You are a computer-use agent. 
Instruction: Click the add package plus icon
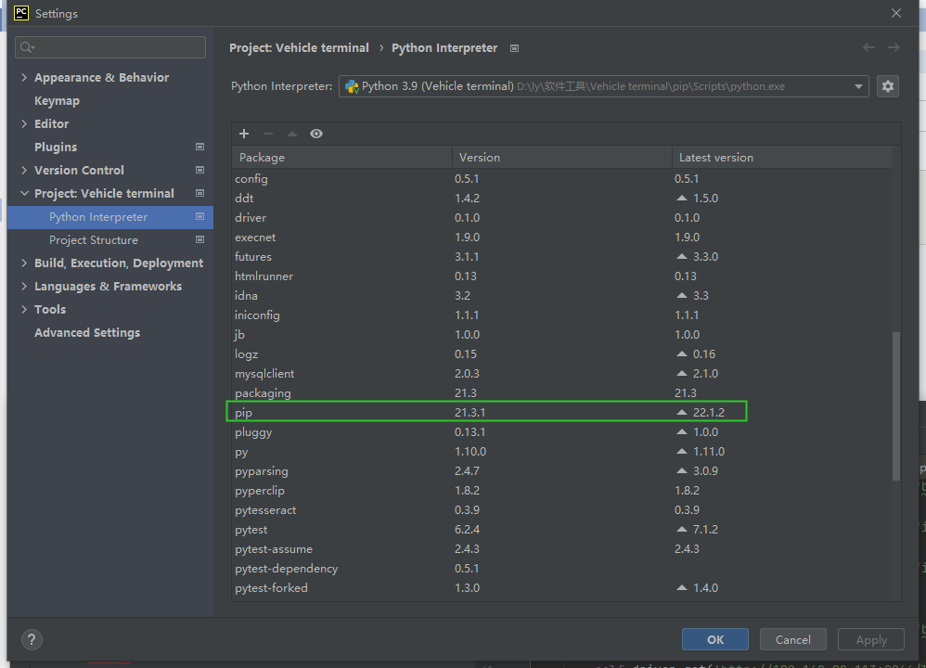[x=244, y=134]
